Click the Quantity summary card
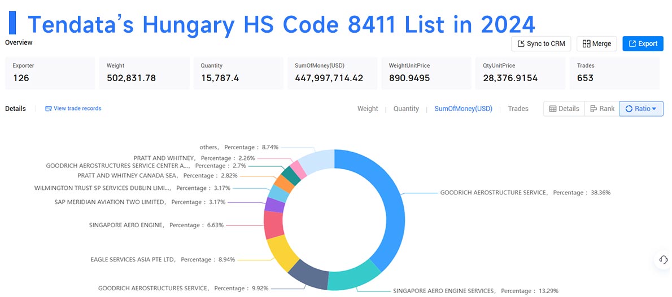This screenshot has height=297, width=672. [x=238, y=73]
